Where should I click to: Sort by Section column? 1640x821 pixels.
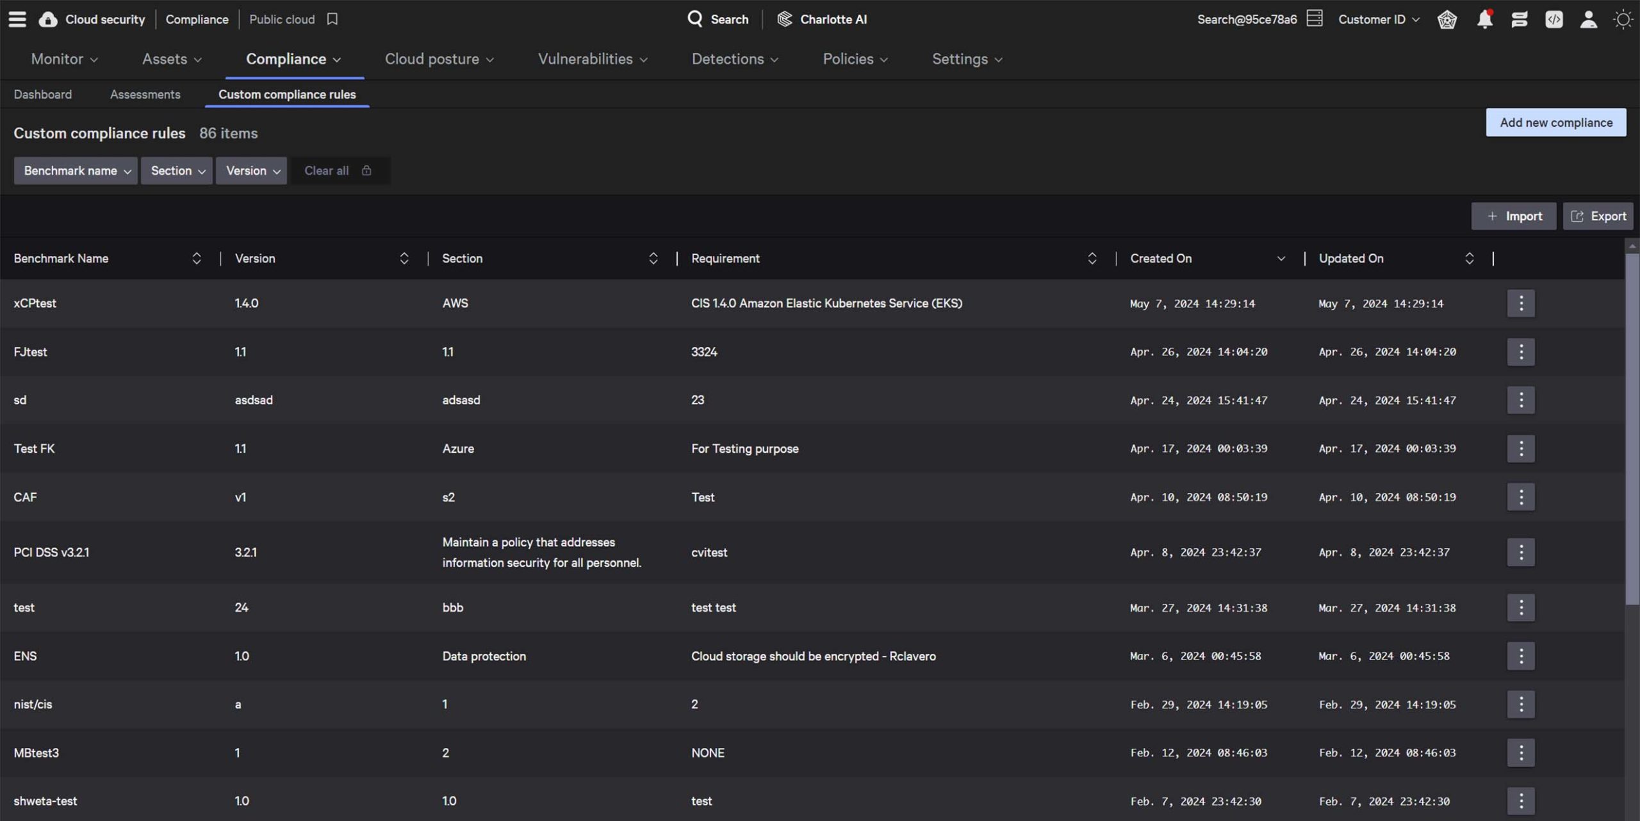[x=653, y=258]
